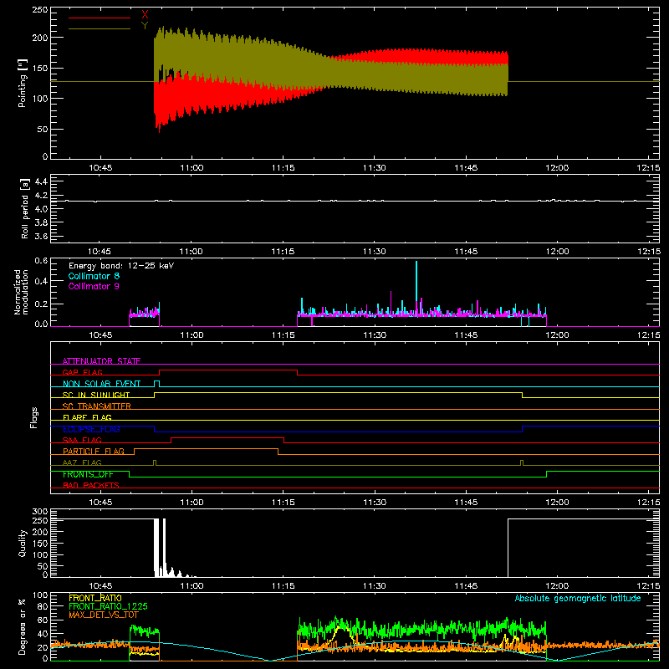Click the 'Flags' y-axis title

[x=34, y=417]
